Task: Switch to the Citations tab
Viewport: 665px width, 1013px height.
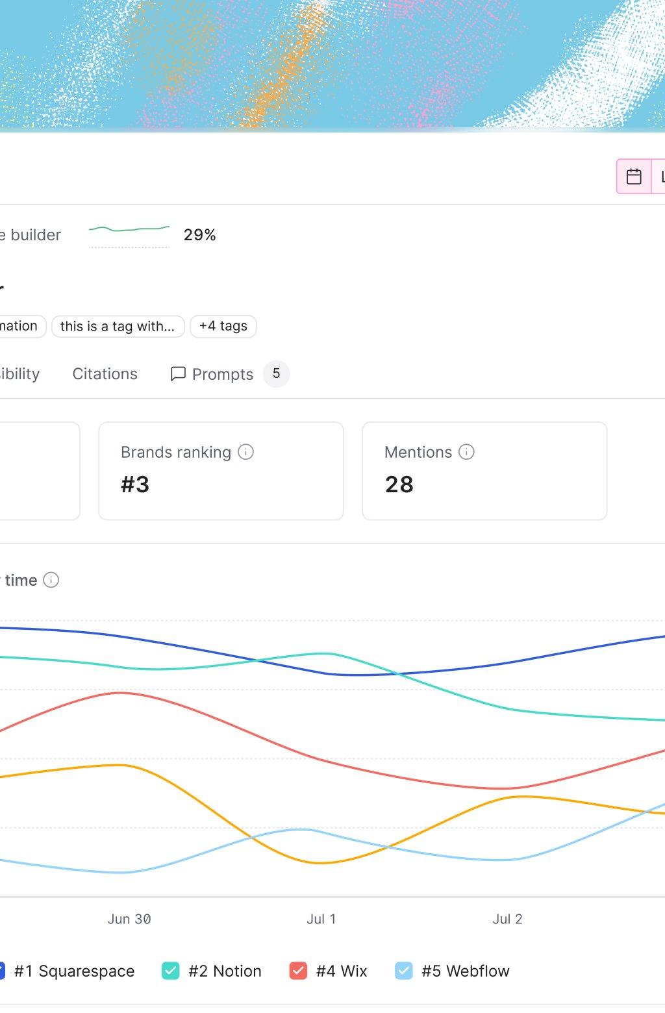Action: pos(105,374)
